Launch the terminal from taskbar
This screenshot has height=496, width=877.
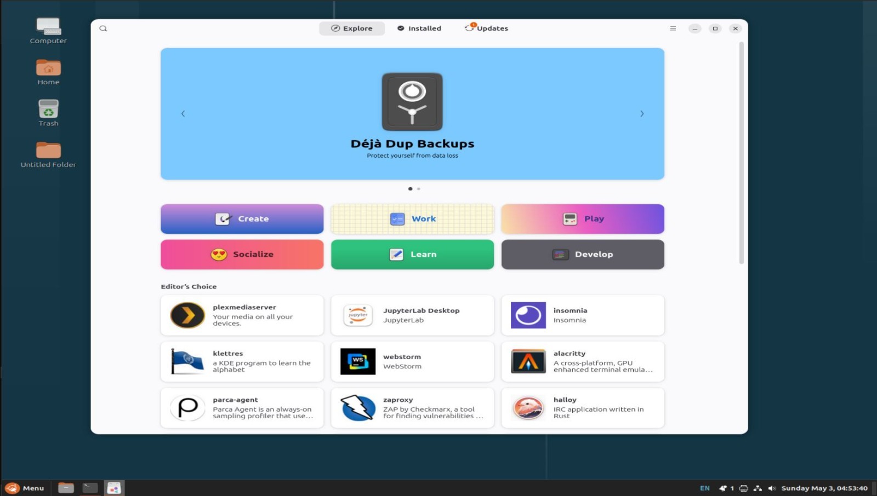coord(90,488)
